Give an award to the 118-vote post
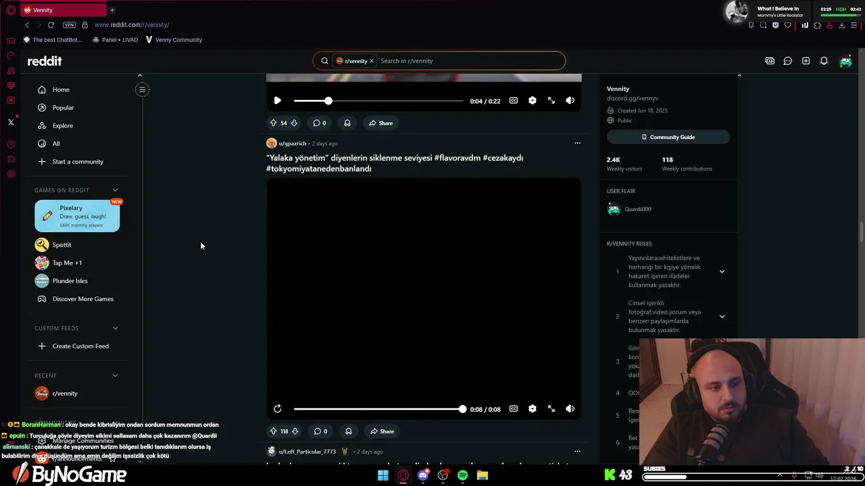The image size is (865, 486). click(349, 431)
